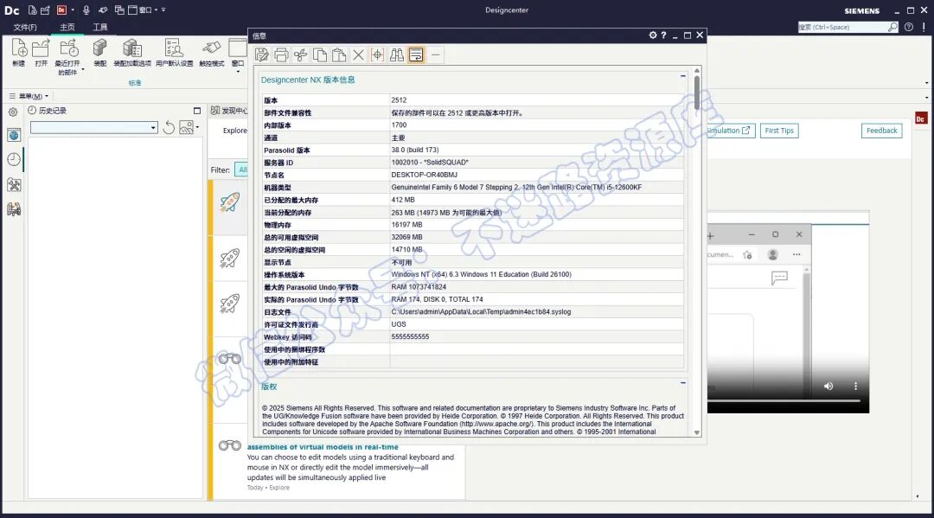Copy text using the 信息 toolbar copy icon
Viewport: 934px width, 518px height.
tap(320, 55)
